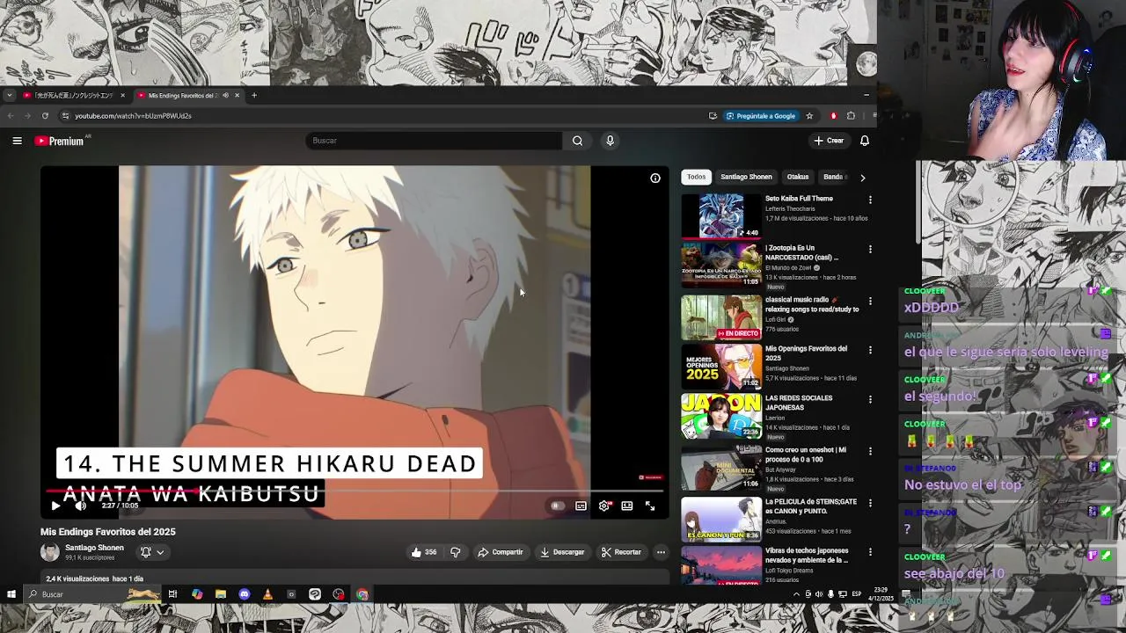
Task: Click the Descargar download button
Action: [562, 552]
